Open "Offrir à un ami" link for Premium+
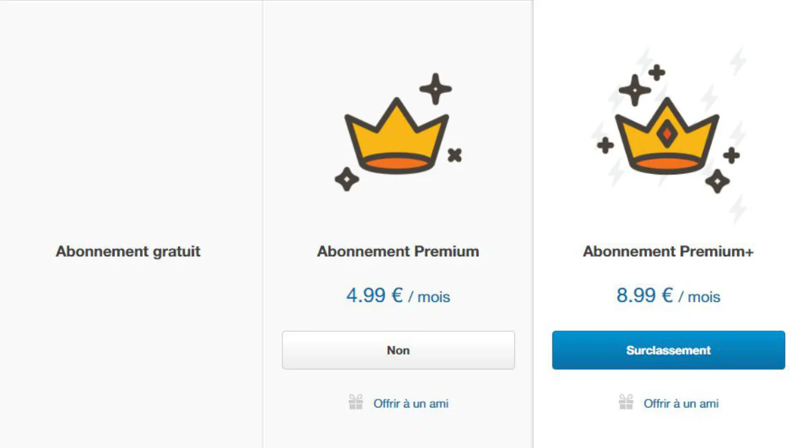The image size is (797, 448). pos(681,403)
